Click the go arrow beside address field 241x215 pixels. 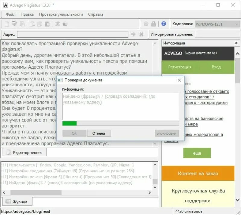(x=133, y=34)
